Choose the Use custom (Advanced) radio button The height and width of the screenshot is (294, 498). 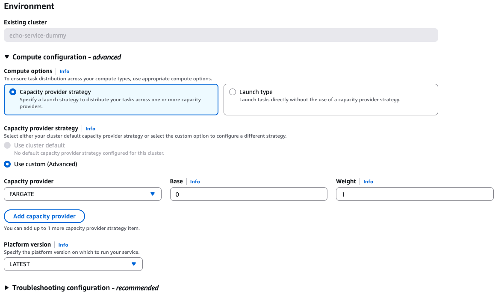[7, 164]
